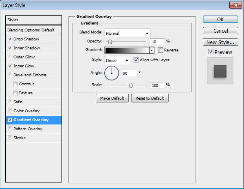Click the layer style preview thumbnail
Image resolution: width=244 pixels, height=189 pixels.
(220, 71)
